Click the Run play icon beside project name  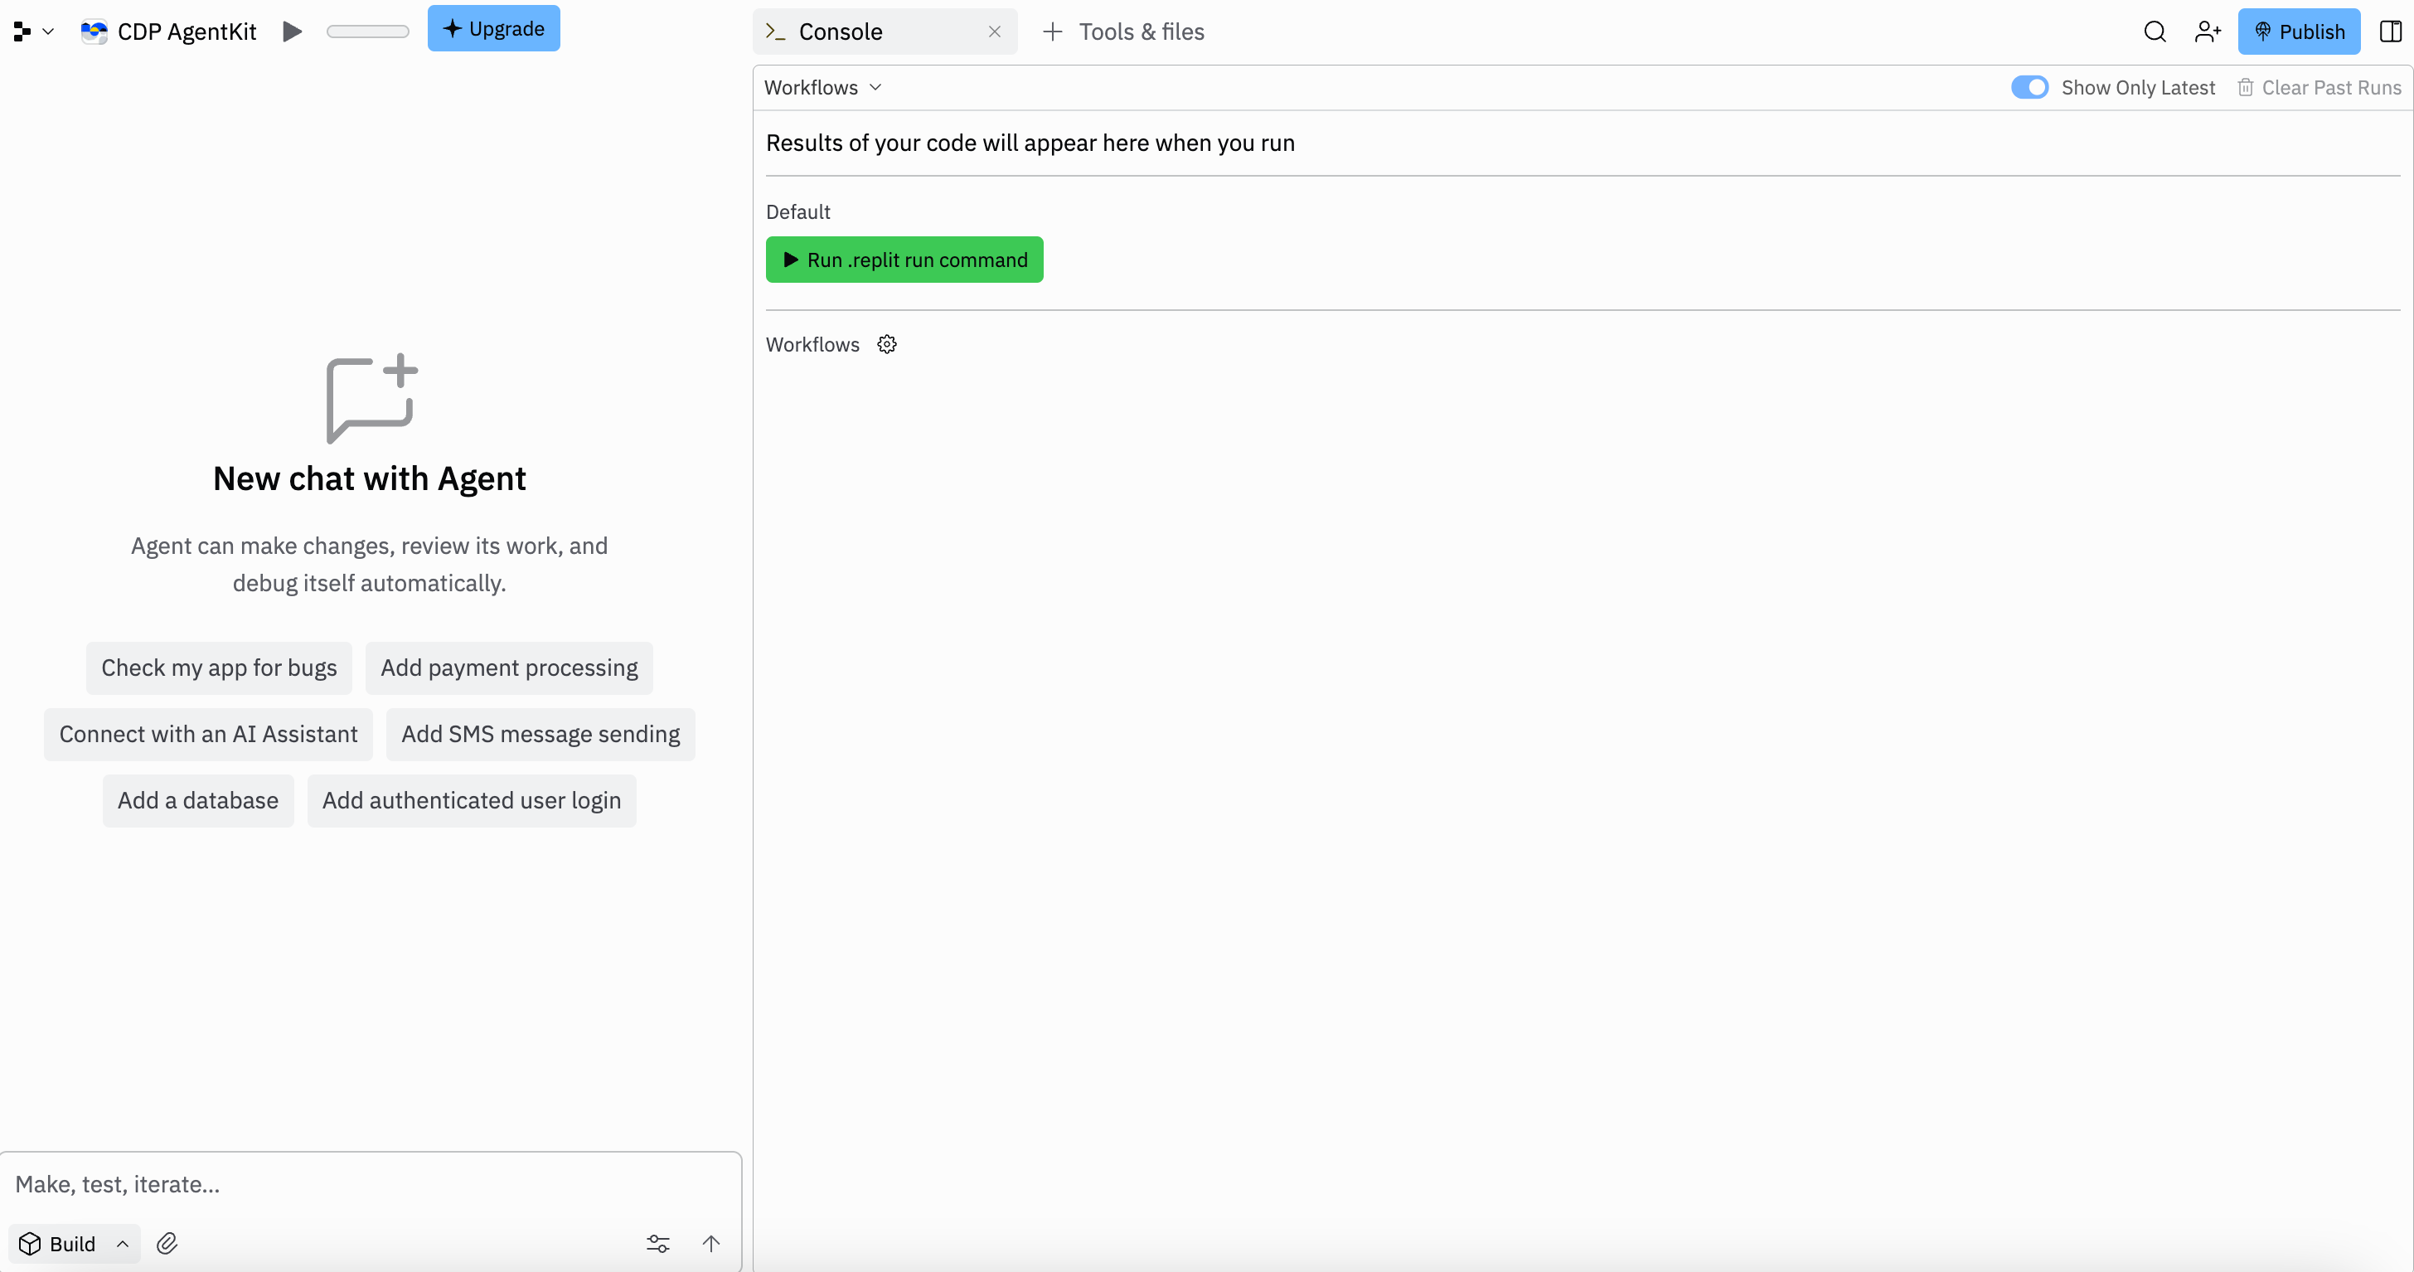click(293, 32)
